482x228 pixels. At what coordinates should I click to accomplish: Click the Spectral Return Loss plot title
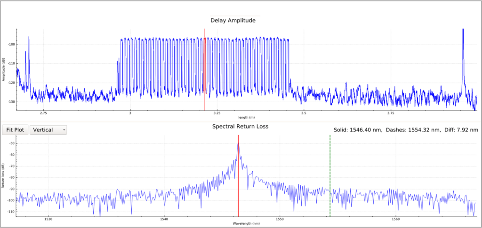point(241,127)
